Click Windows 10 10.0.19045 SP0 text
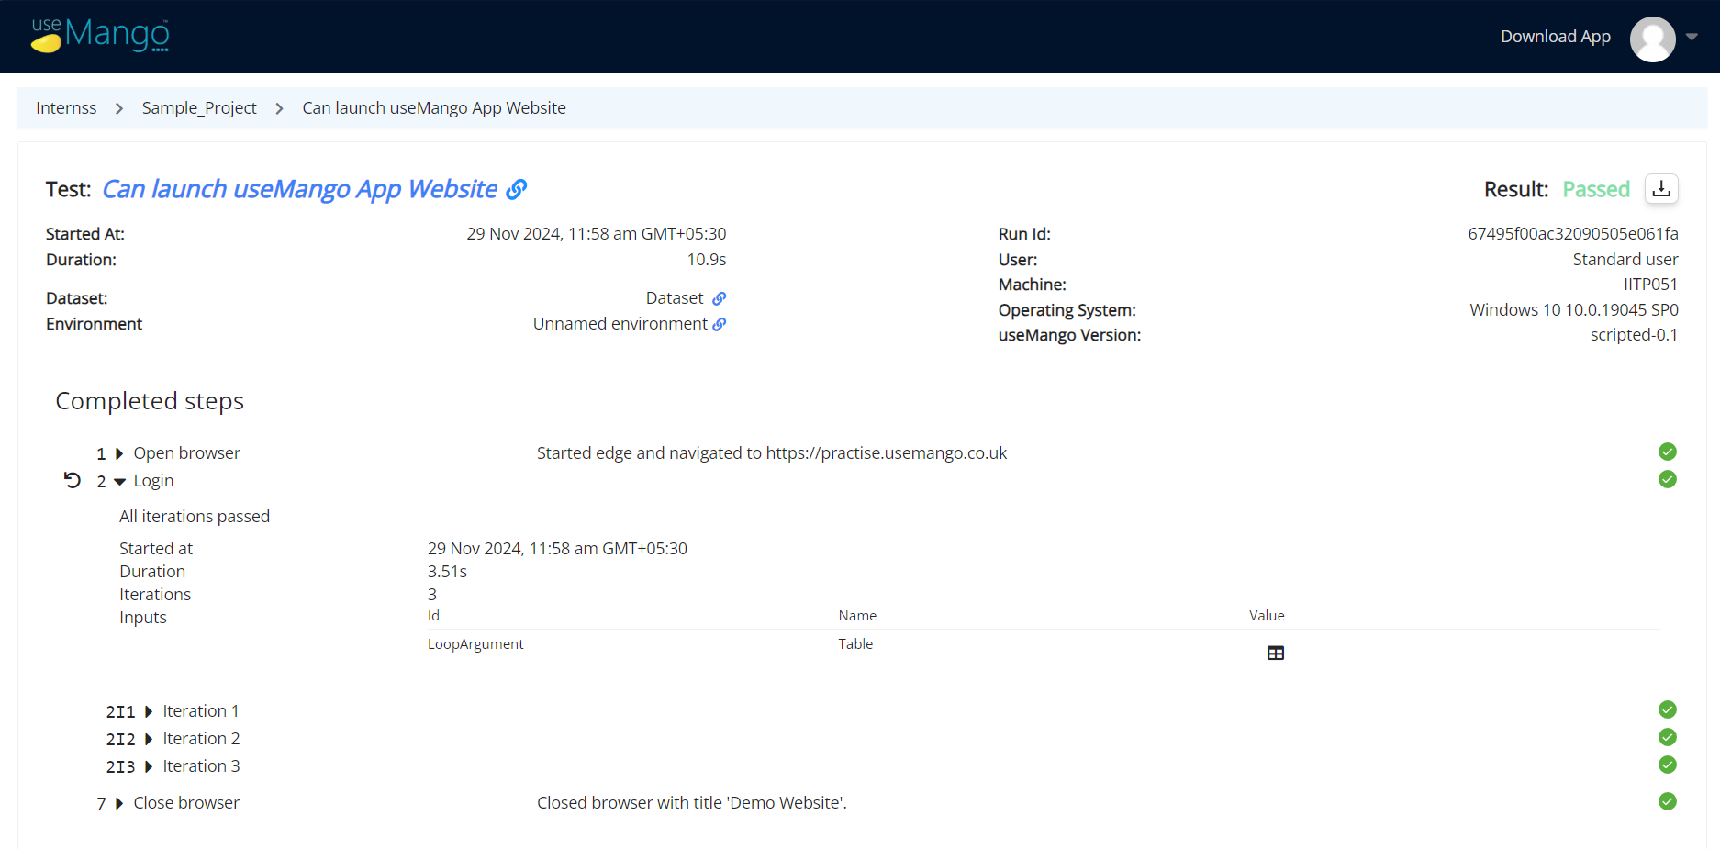This screenshot has width=1720, height=849. click(x=1574, y=310)
